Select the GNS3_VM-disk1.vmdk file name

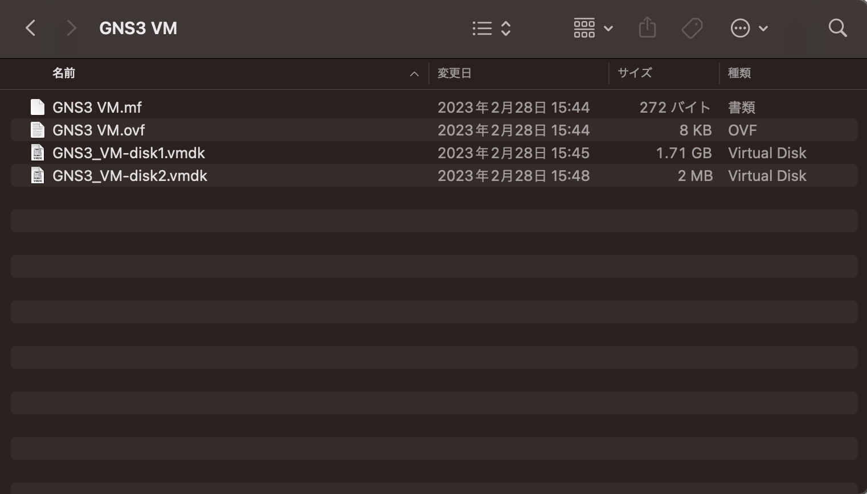point(129,153)
